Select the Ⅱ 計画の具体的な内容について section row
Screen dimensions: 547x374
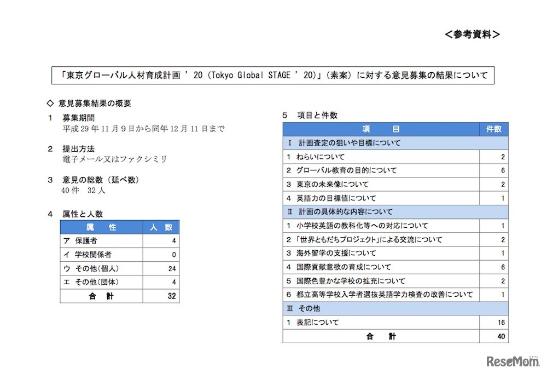point(361,211)
